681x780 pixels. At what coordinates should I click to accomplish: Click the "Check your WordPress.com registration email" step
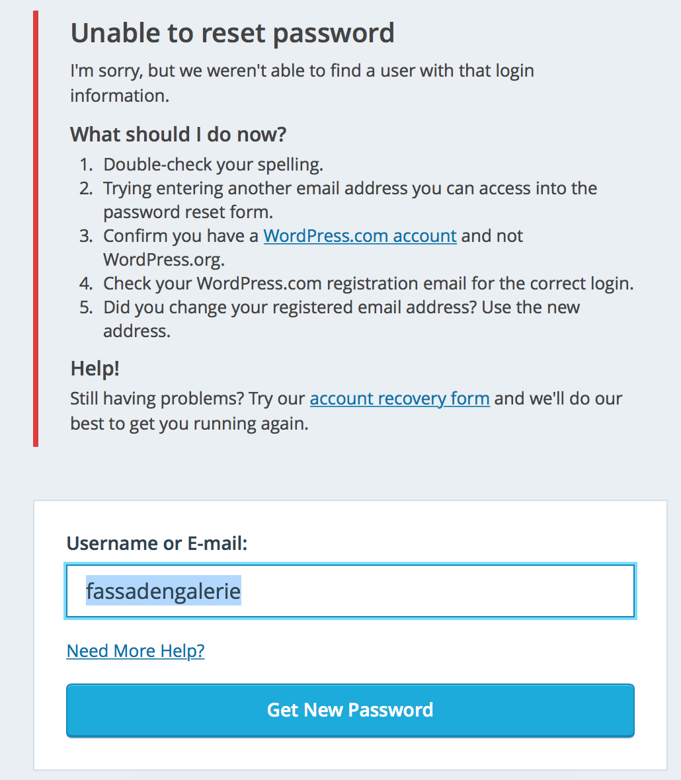pos(368,284)
